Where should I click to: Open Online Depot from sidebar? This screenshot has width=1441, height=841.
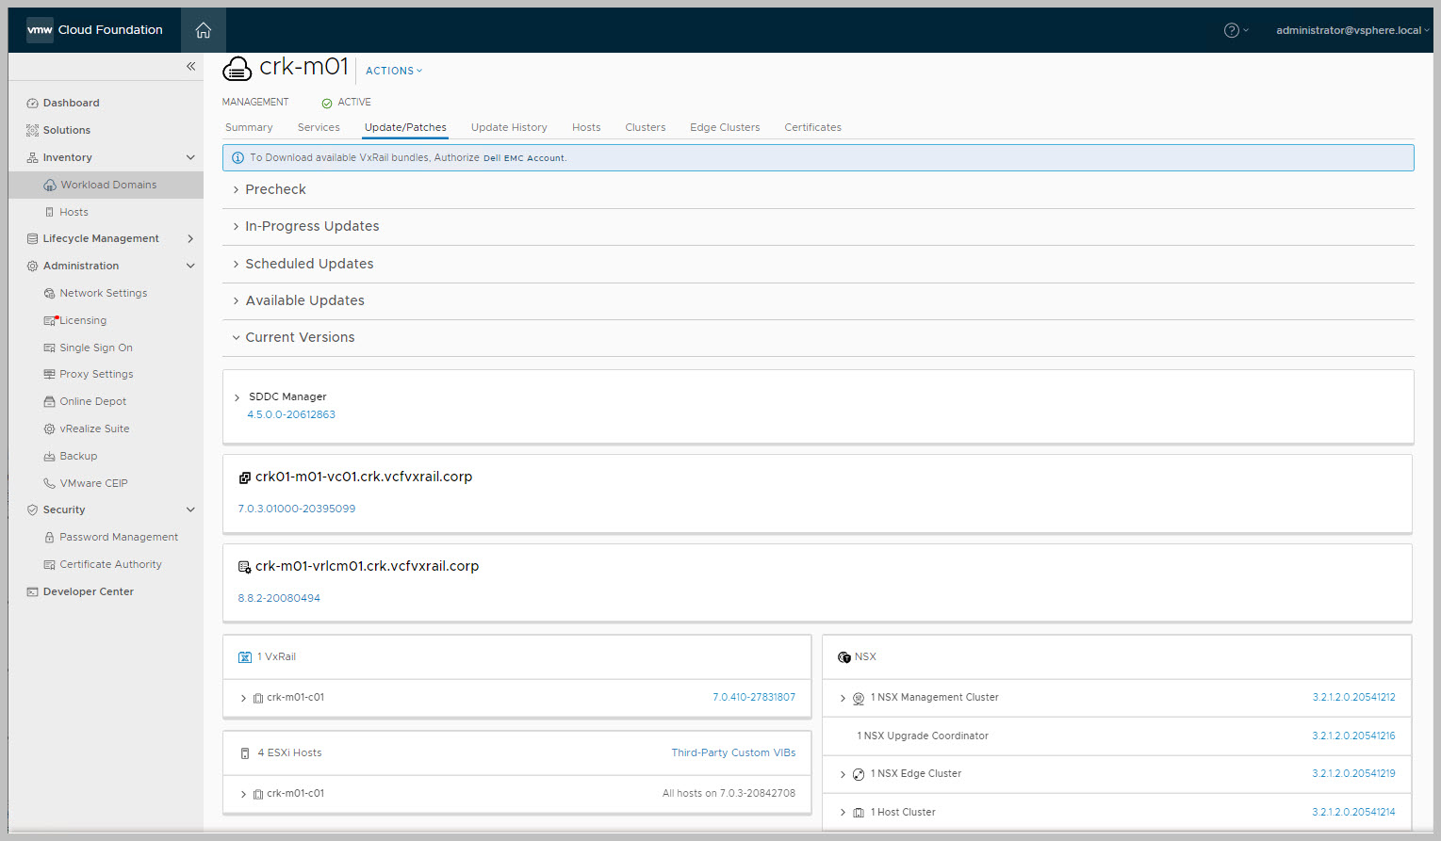tap(92, 401)
